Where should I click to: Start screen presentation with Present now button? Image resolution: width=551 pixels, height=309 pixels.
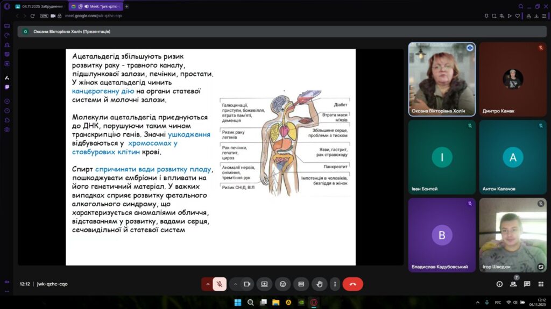click(x=264, y=284)
